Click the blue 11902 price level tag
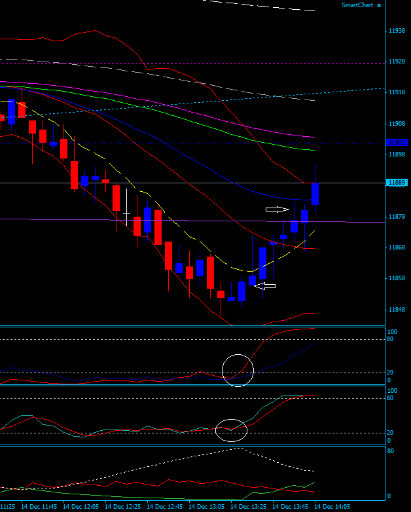The width and height of the screenshot is (411, 512). (397, 143)
